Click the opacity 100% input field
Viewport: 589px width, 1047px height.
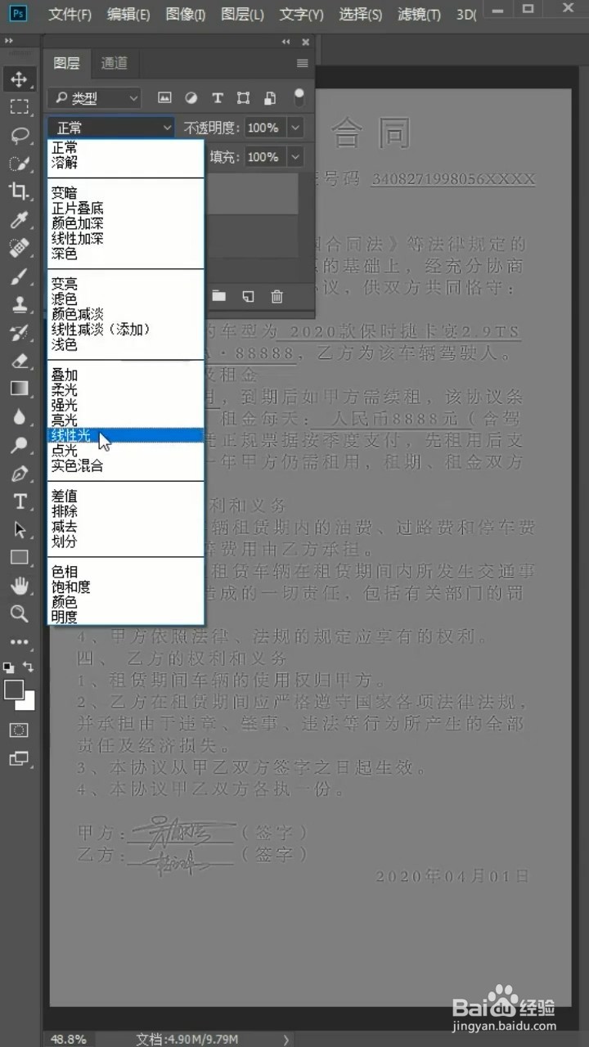(265, 128)
